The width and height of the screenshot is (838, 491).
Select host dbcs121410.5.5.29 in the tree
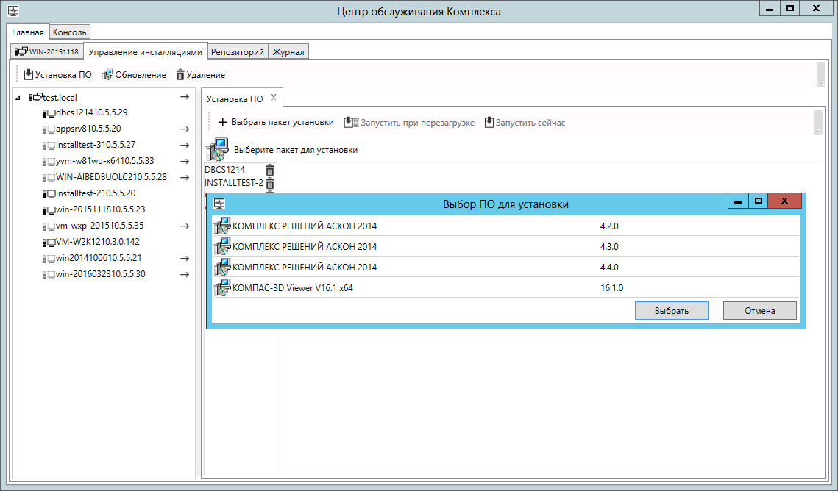[x=85, y=112]
